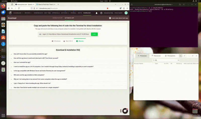Image resolution: width=201 pixels, height=119 pixels.
Task: Open 'Learn more about each app' link
Action: click(x=119, y=18)
